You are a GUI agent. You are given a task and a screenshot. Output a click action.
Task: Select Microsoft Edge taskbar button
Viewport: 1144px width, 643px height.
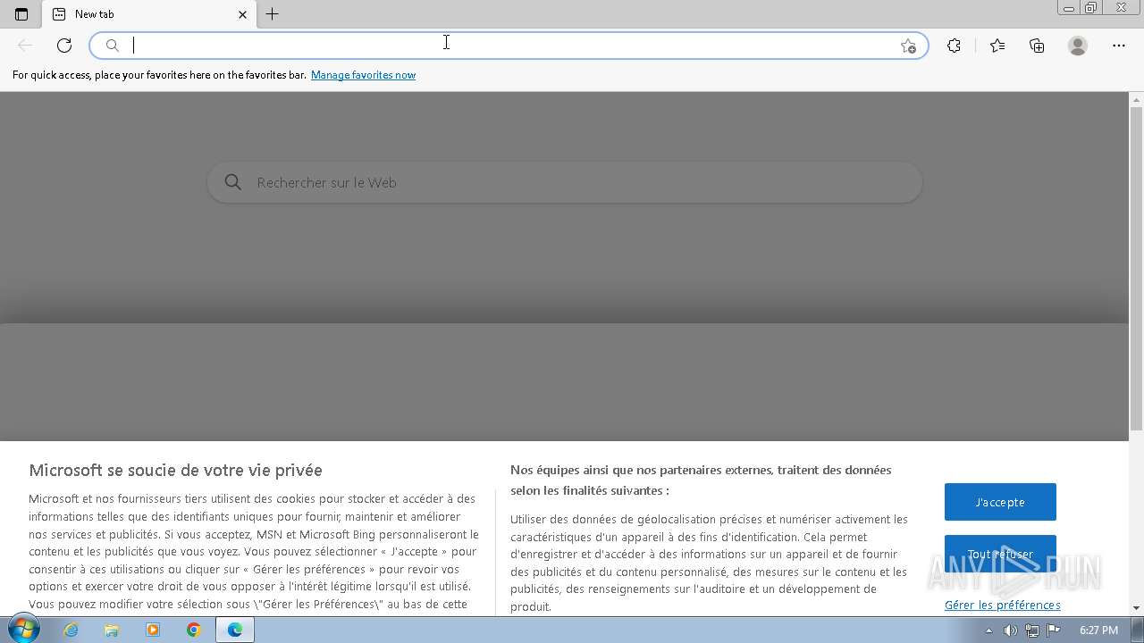point(235,630)
